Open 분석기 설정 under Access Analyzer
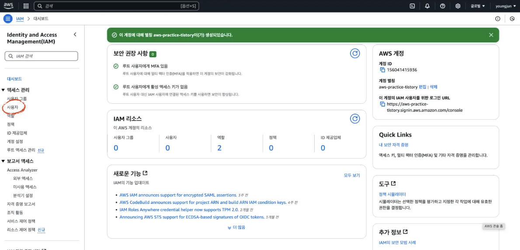Viewport: 520px width, 250px height. (23, 196)
